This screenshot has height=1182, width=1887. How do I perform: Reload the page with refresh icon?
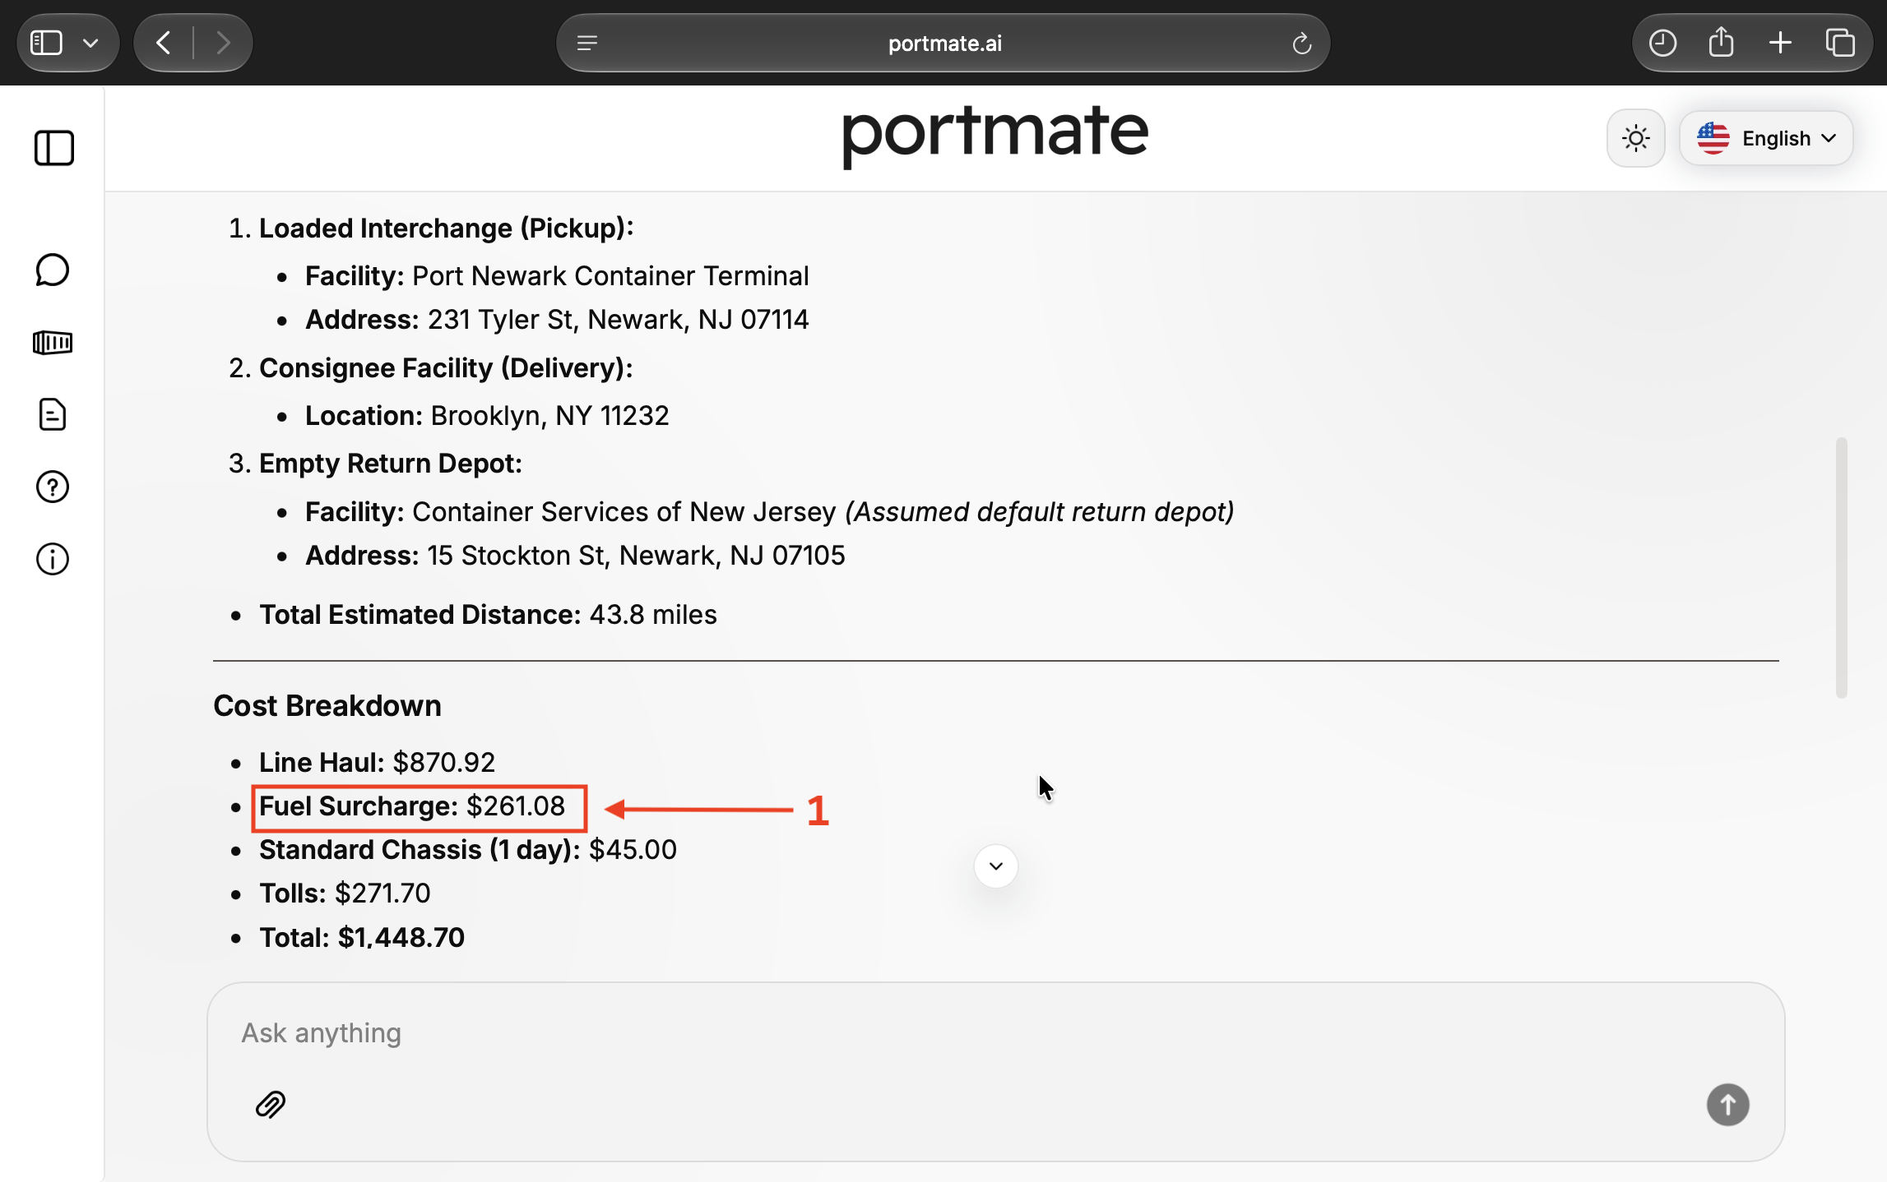[x=1301, y=43]
